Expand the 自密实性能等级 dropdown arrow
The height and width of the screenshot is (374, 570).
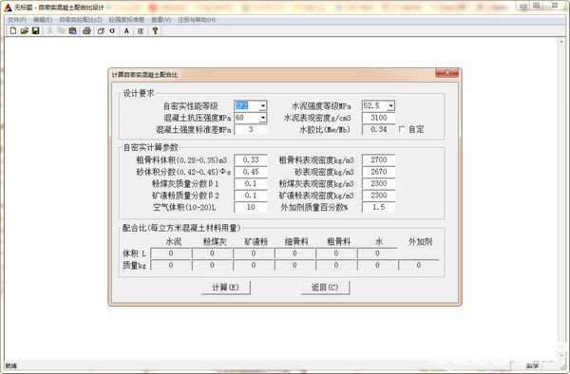(263, 106)
